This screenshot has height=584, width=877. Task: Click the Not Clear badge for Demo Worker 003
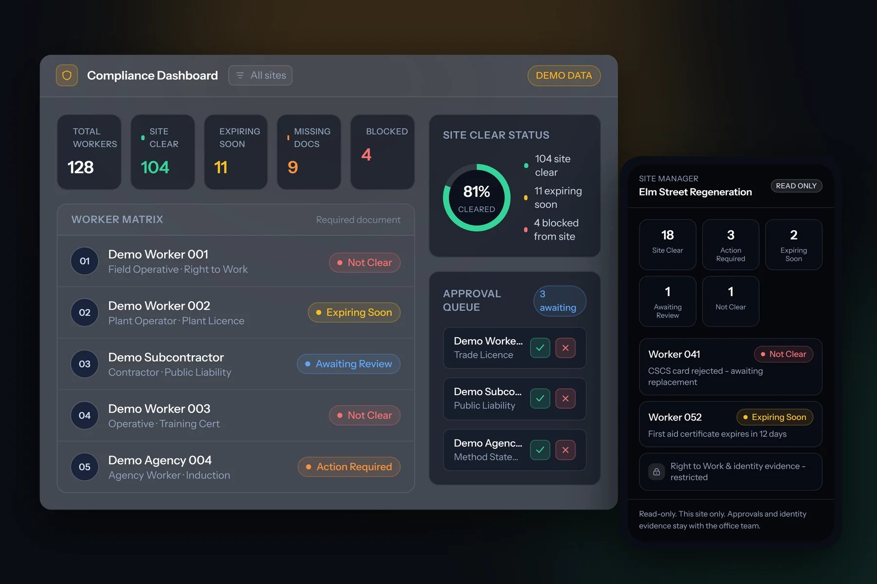[364, 416]
